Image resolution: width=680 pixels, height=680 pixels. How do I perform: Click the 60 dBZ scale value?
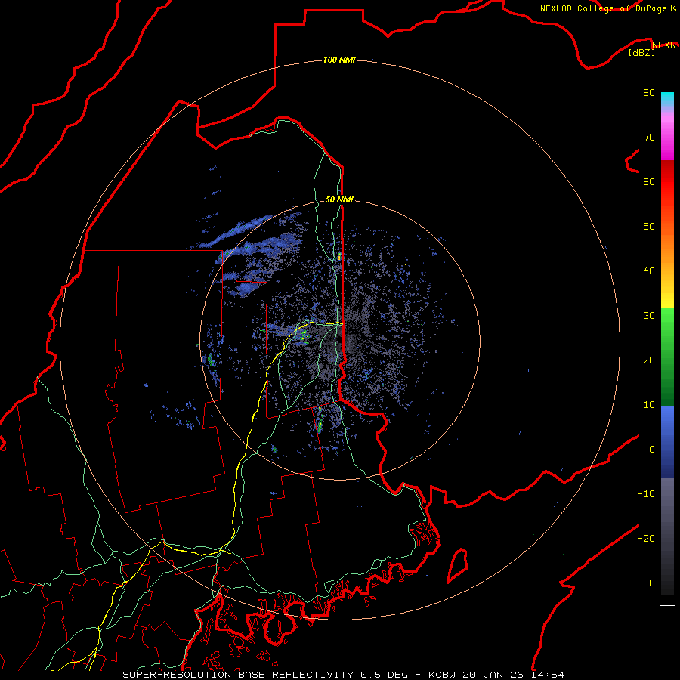[x=649, y=181]
